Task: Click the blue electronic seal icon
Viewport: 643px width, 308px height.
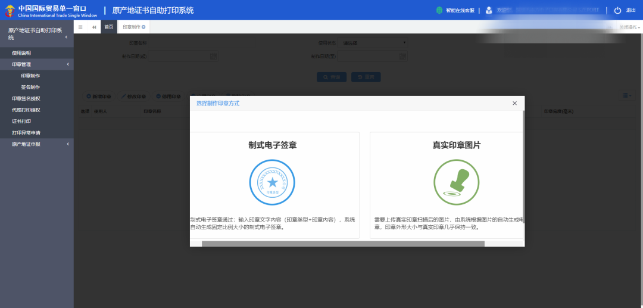Action: [272, 182]
